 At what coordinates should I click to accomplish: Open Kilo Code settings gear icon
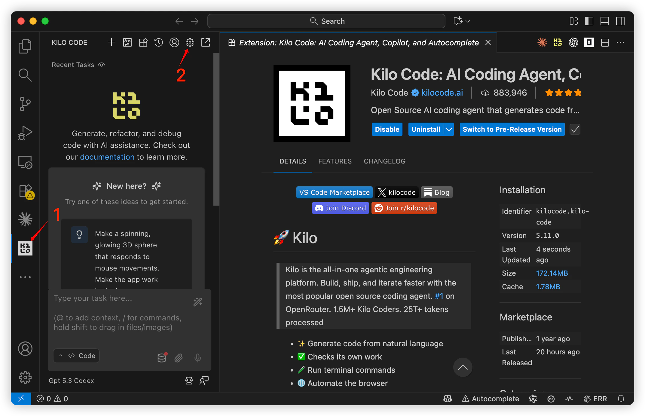[x=190, y=42]
